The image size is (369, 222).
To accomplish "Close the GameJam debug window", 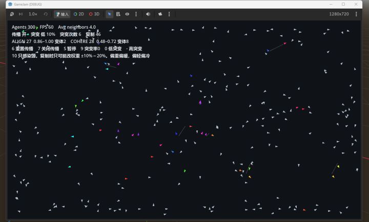I will pyautogui.click(x=356, y=4).
